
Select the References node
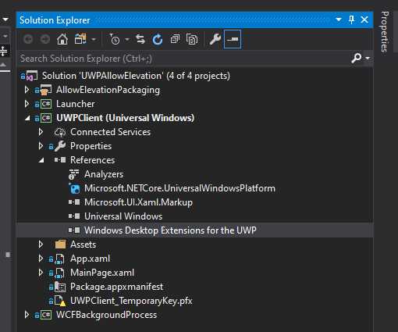pos(92,160)
